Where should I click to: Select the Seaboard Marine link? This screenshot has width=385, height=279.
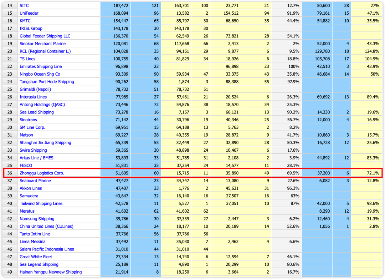[x=35, y=181]
